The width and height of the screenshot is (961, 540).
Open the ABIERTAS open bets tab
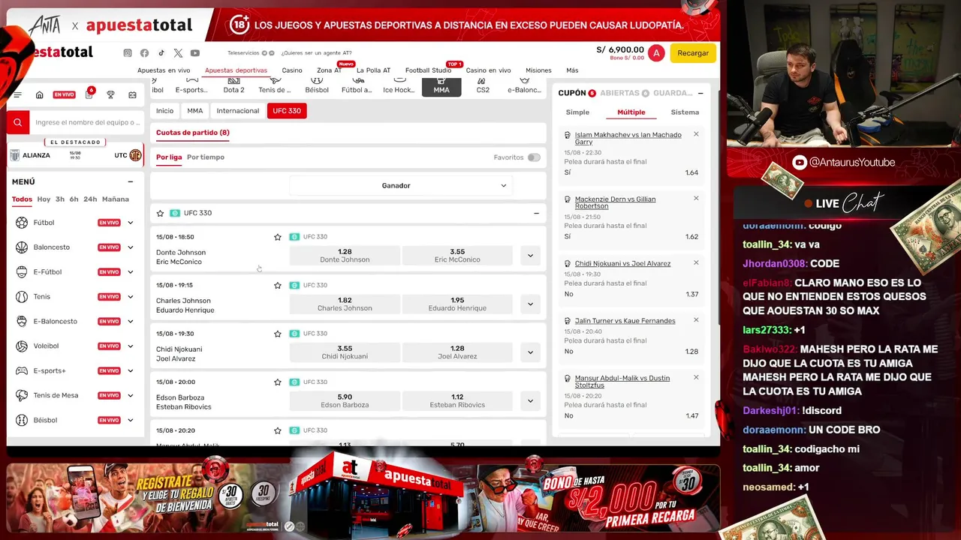coord(625,93)
